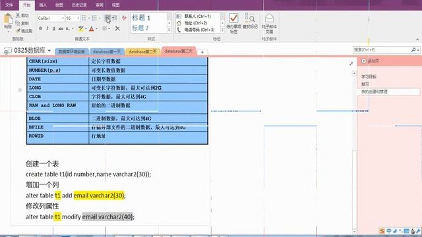Open bullet list style dropdown arrow
The width and height of the screenshot is (422, 237).
click(x=89, y=18)
